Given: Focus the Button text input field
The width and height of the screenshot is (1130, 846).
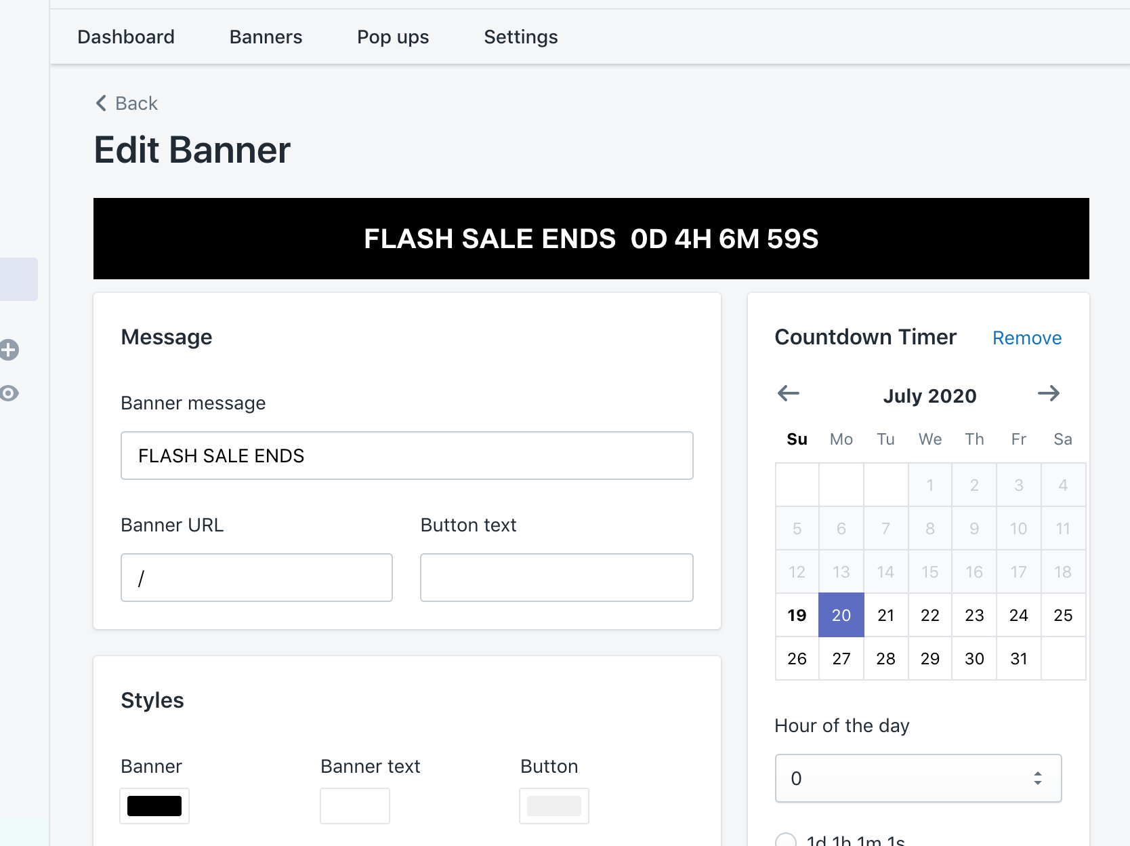Looking at the screenshot, I should [556, 578].
